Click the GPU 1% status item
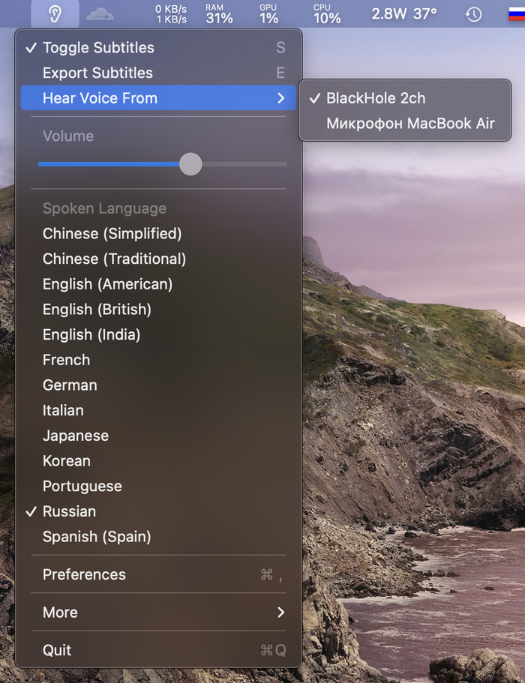 pos(268,14)
